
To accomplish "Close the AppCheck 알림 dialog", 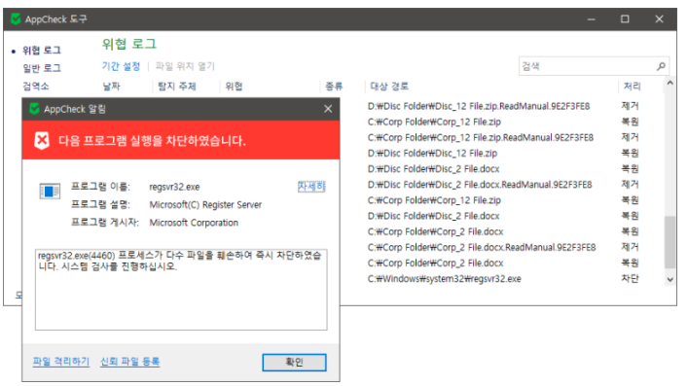I will [328, 109].
